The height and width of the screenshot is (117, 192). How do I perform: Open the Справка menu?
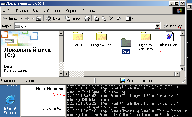(x=89, y=11)
